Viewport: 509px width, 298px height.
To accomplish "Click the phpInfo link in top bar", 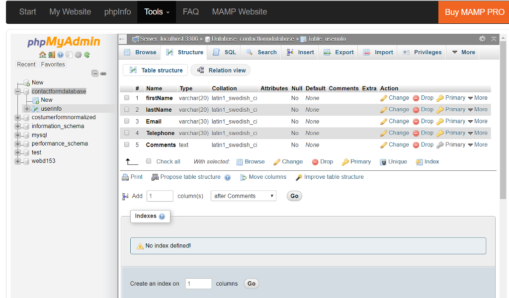I will 117,12.
